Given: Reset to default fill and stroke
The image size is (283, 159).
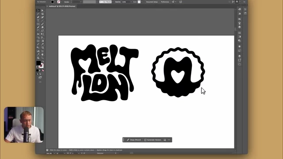Looking at the screenshot, I should pyautogui.click(x=37, y=67).
